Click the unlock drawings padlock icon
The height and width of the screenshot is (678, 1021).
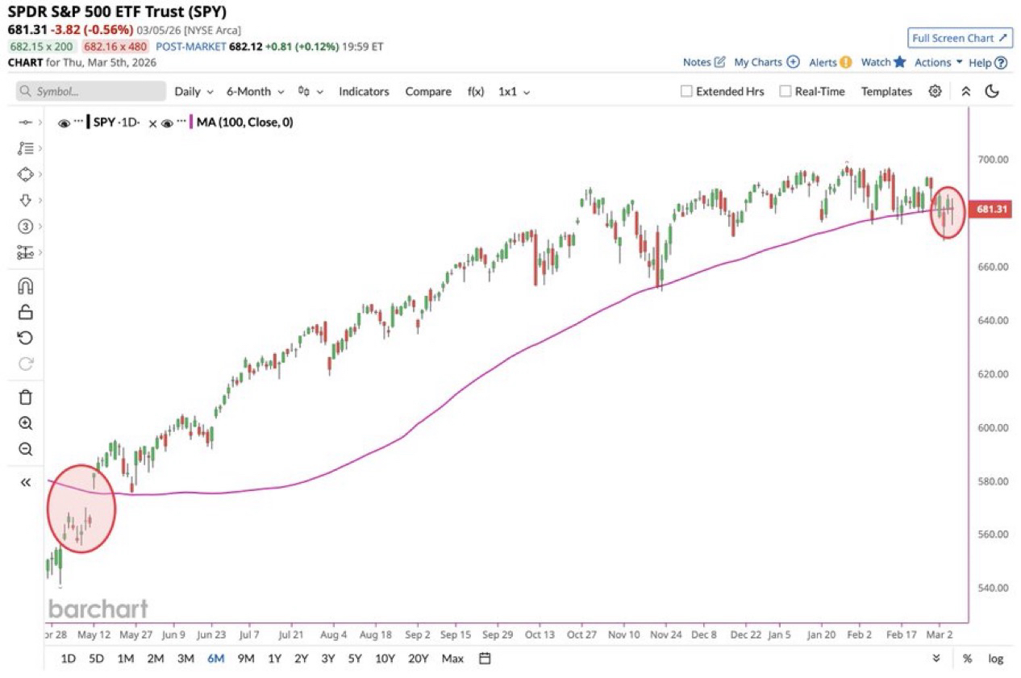click(x=25, y=312)
